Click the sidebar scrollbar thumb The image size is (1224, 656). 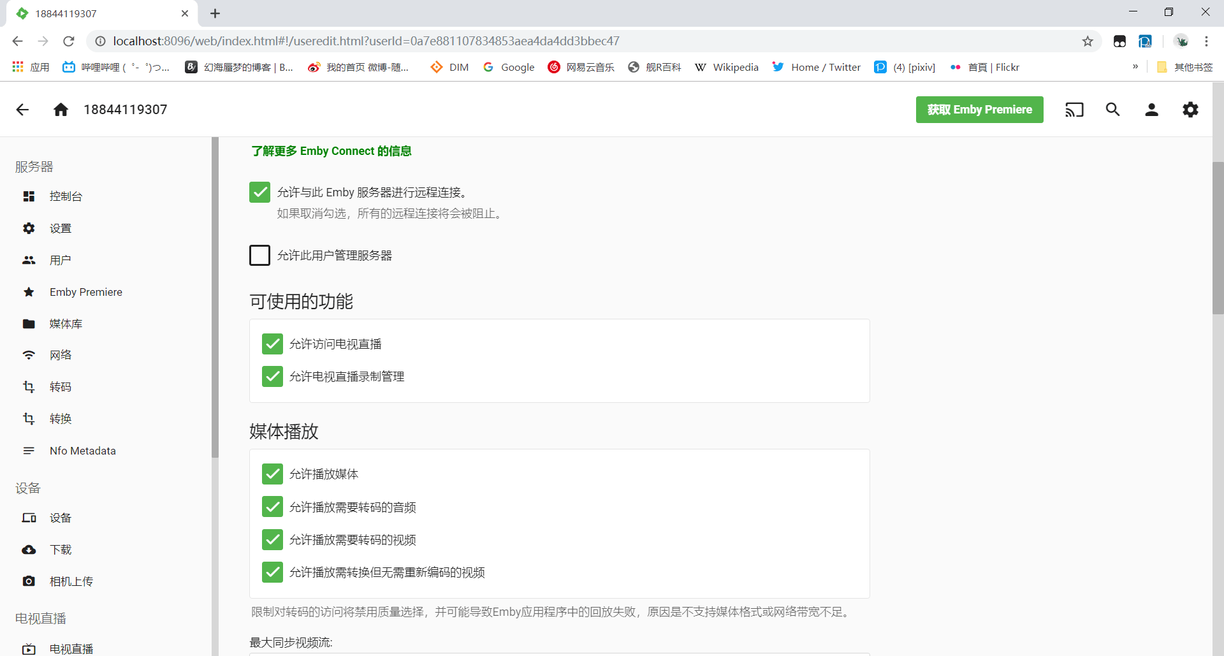tap(215, 297)
